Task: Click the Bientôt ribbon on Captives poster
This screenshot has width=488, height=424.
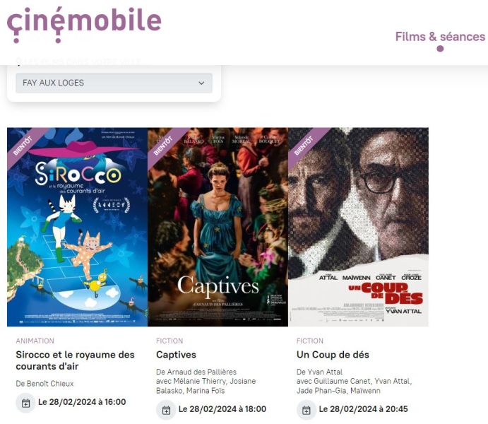Action: pos(165,145)
